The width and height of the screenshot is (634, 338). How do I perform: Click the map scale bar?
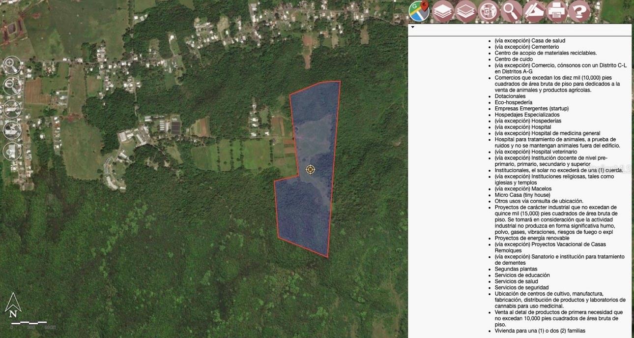[29, 323]
